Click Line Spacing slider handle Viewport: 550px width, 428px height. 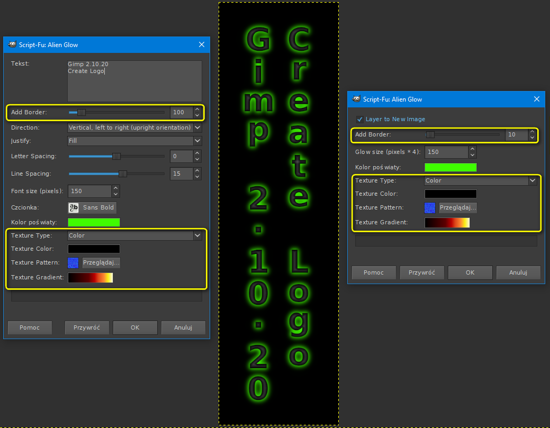[122, 174]
